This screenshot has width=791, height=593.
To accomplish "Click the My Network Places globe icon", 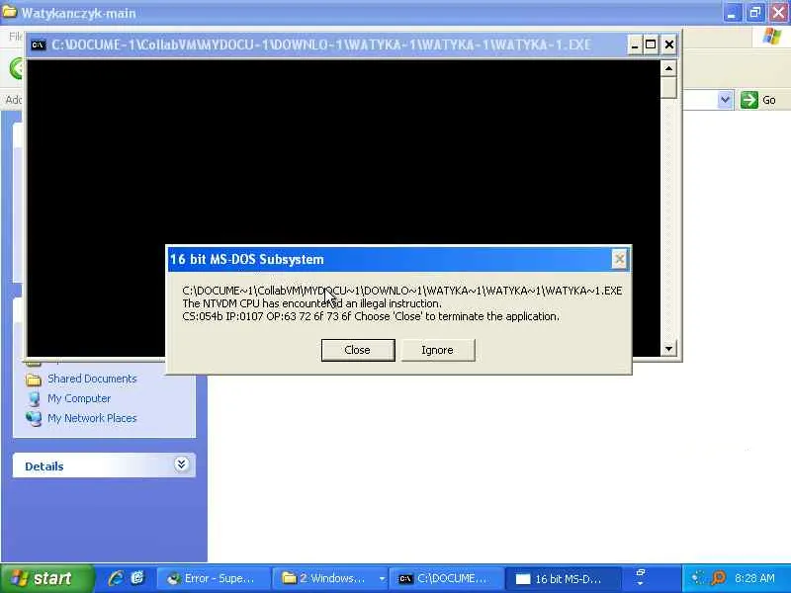I will 34,418.
